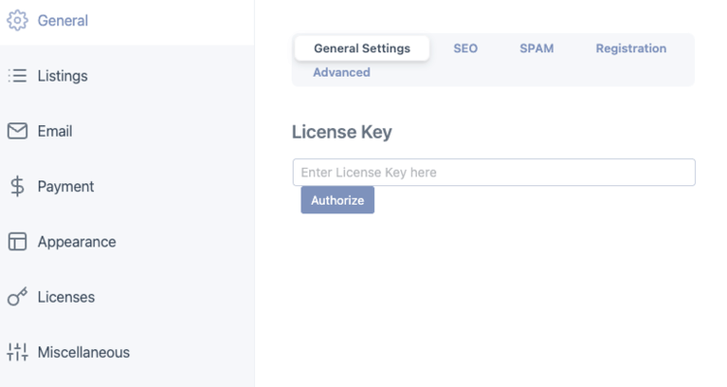Open the Advanced tab
The width and height of the screenshot is (727, 387).
[x=342, y=73]
